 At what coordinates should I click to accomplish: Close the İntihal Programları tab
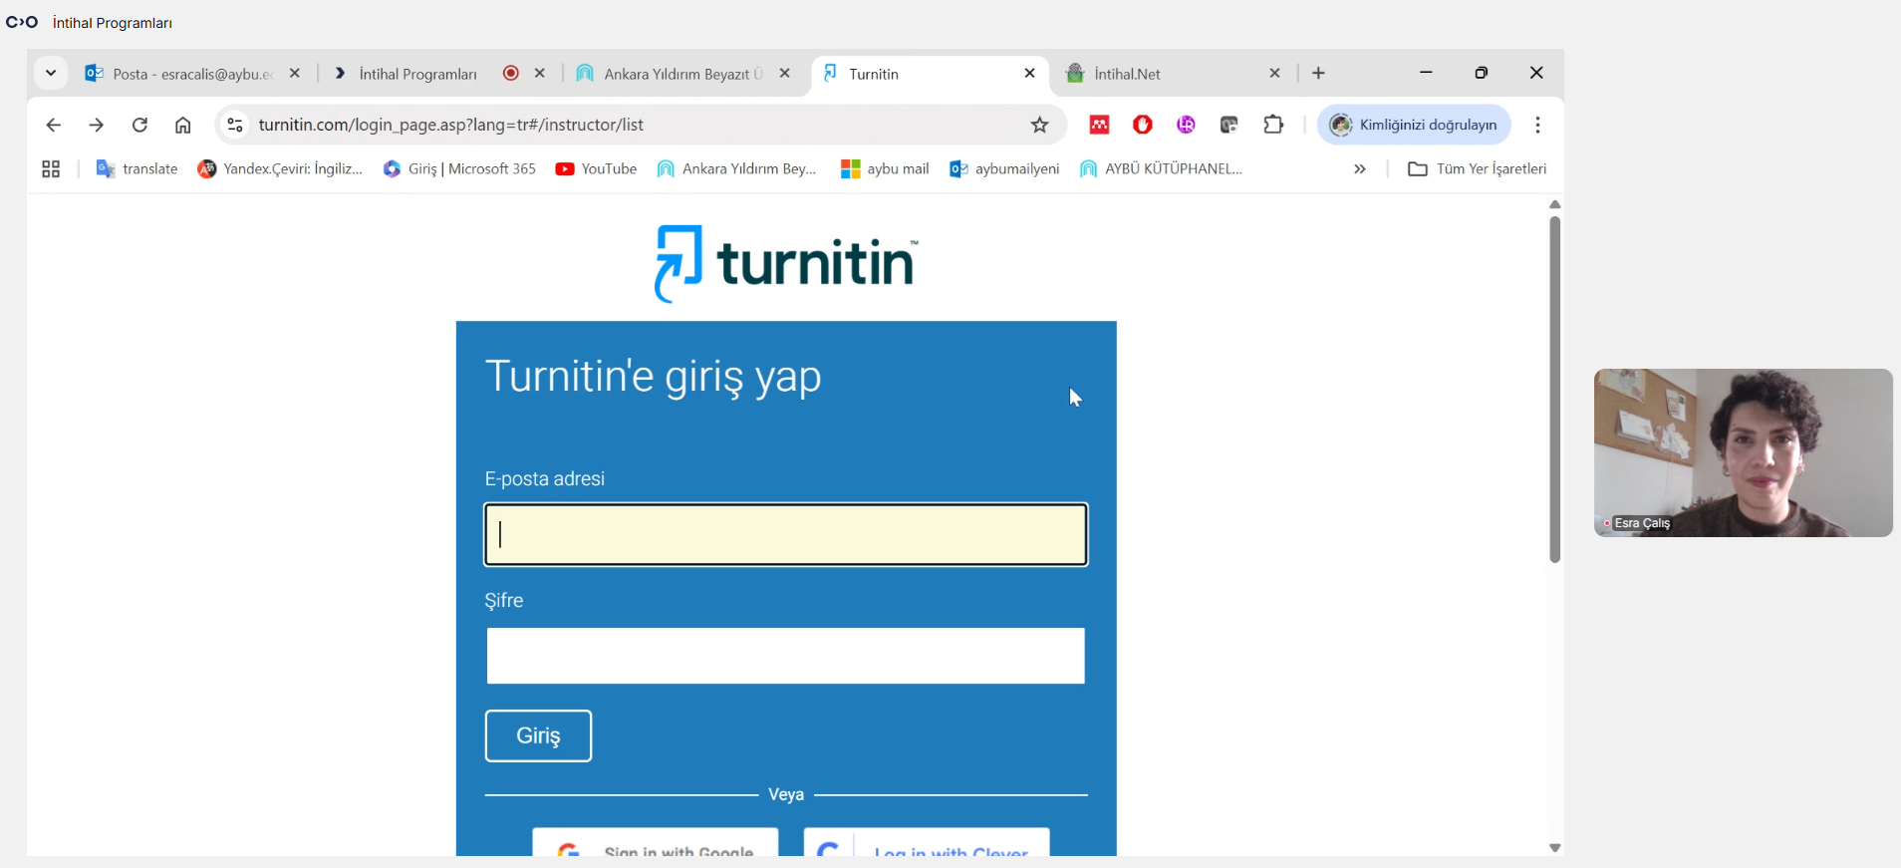coord(540,73)
